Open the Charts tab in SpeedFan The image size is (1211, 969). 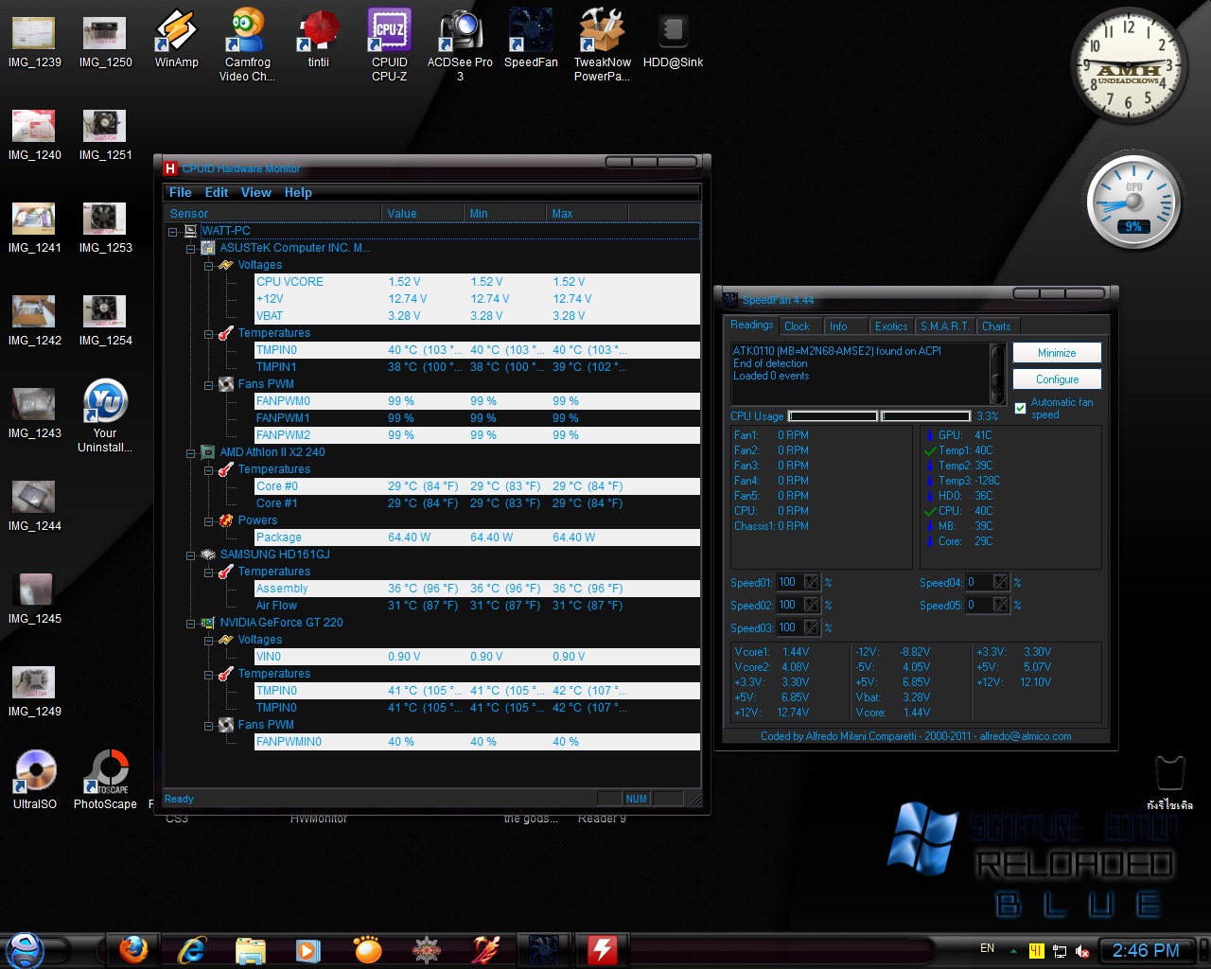[x=996, y=326]
